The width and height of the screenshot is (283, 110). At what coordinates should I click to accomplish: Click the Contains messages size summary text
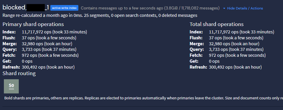click(x=150, y=8)
